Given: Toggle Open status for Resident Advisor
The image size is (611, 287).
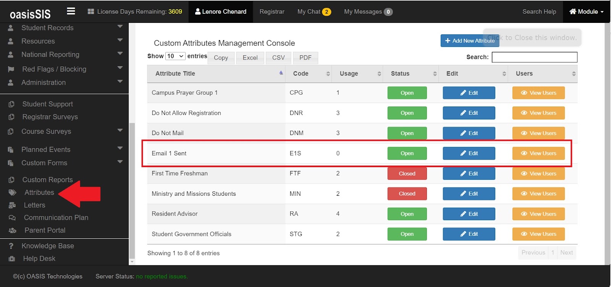Looking at the screenshot, I should (407, 214).
